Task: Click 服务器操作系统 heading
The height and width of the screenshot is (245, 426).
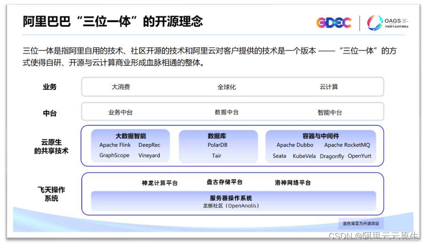Action: point(231,198)
